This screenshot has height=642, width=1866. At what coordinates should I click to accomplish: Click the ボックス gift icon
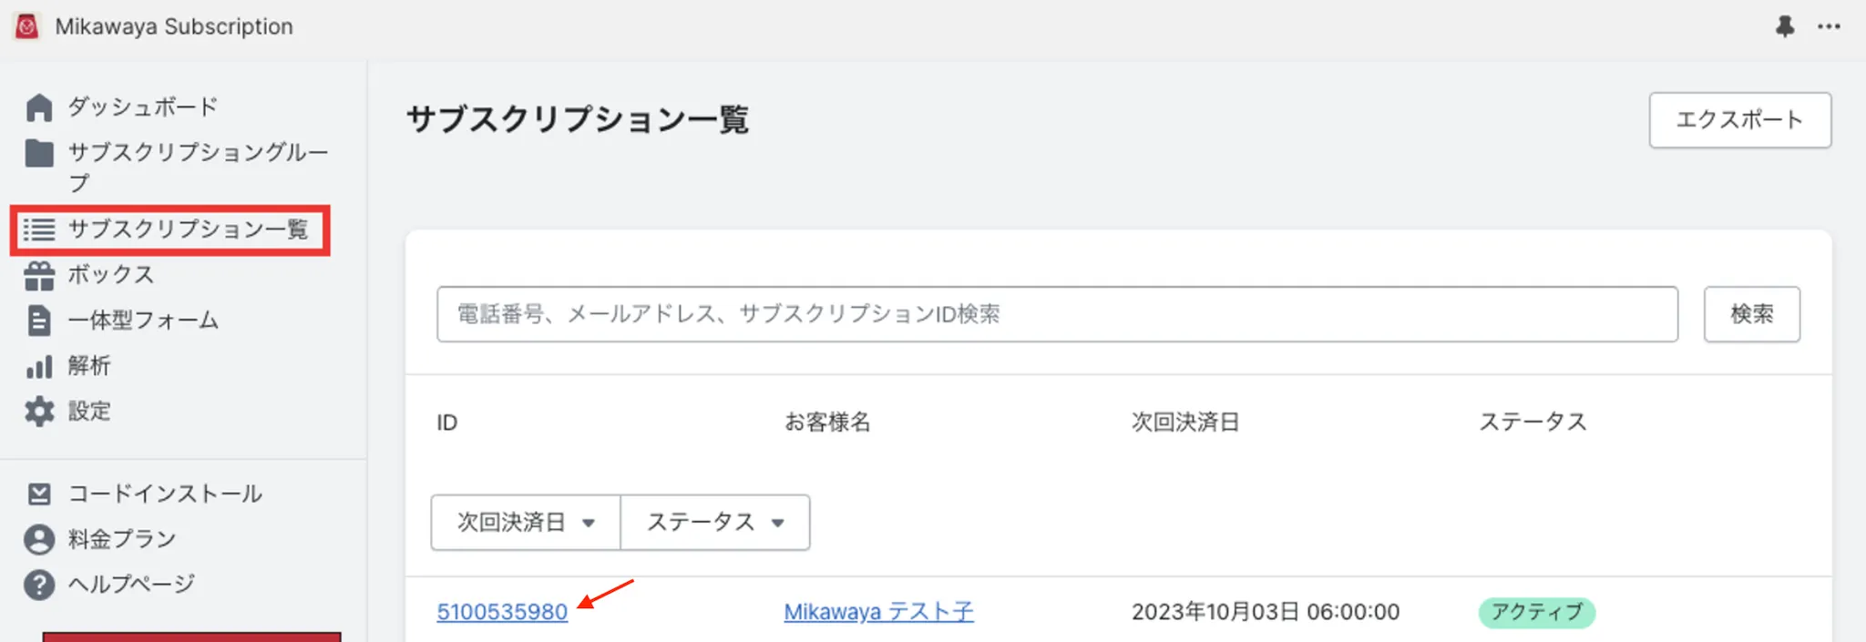39,275
